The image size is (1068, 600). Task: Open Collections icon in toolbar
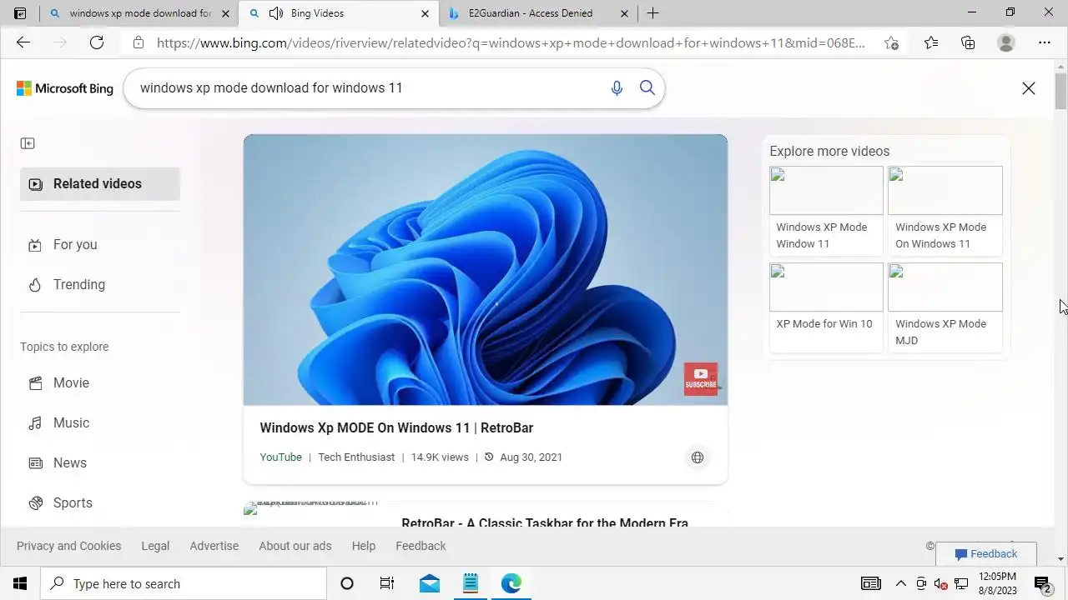(x=968, y=42)
